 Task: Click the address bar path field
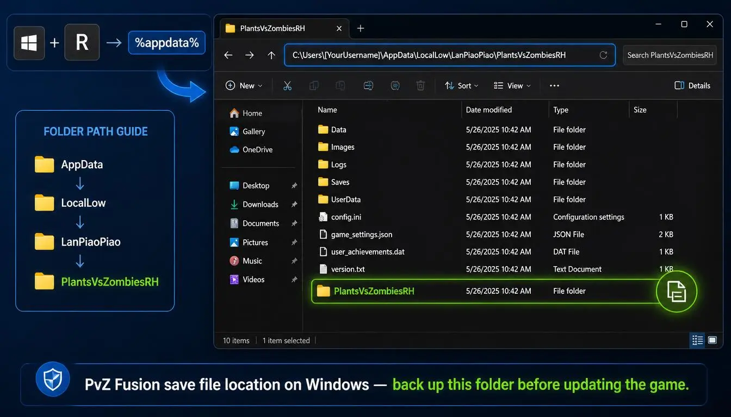pos(449,55)
